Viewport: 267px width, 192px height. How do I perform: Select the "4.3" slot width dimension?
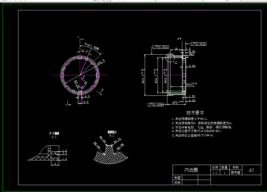coord(87,96)
